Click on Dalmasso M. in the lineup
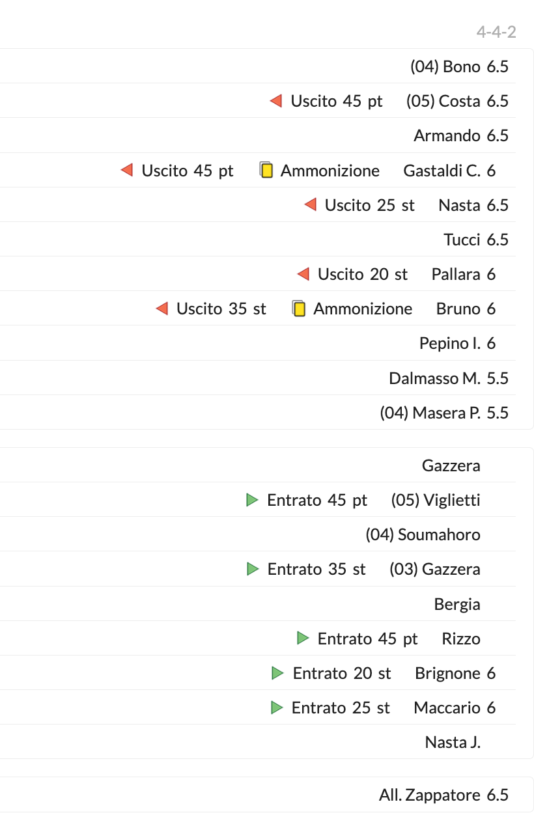This screenshot has width=534, height=828. pyautogui.click(x=434, y=378)
